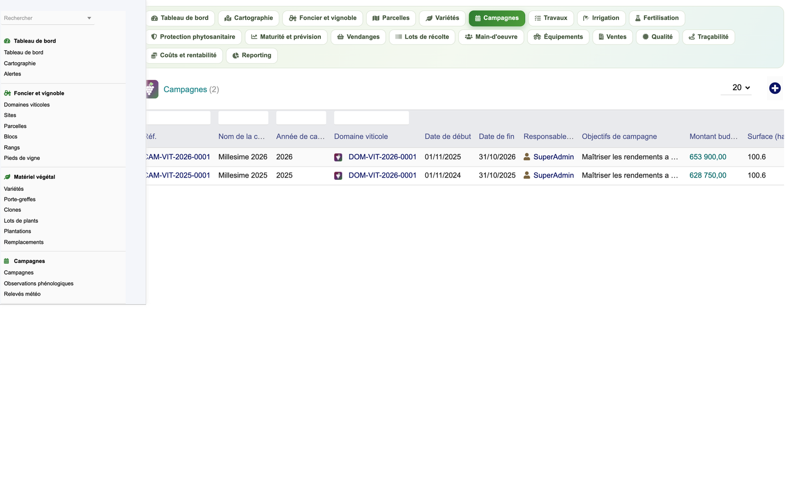This screenshot has height=493, width=798.
Task: Click the domain icon in the Millesime 2026 row
Action: pos(338,157)
